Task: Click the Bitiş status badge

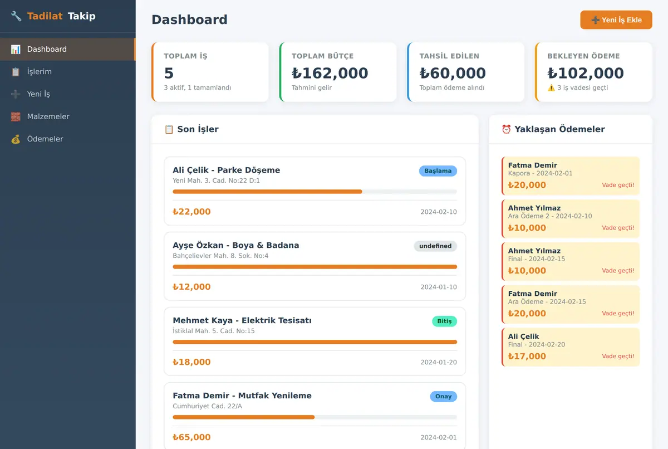Action: (x=444, y=321)
